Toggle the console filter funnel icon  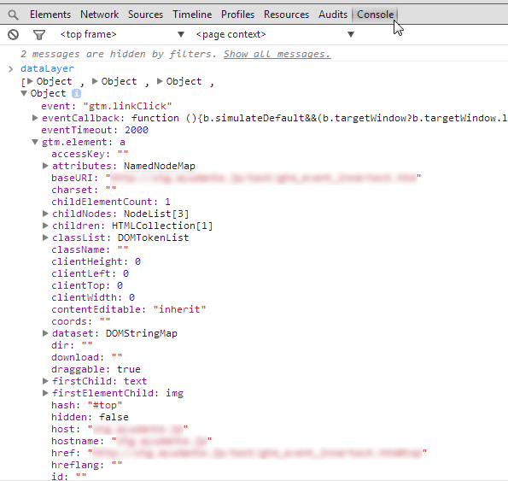[39, 35]
